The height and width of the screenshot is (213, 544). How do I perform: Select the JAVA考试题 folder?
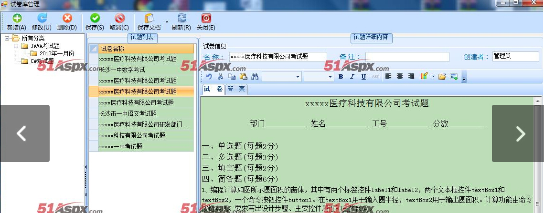click(45, 46)
